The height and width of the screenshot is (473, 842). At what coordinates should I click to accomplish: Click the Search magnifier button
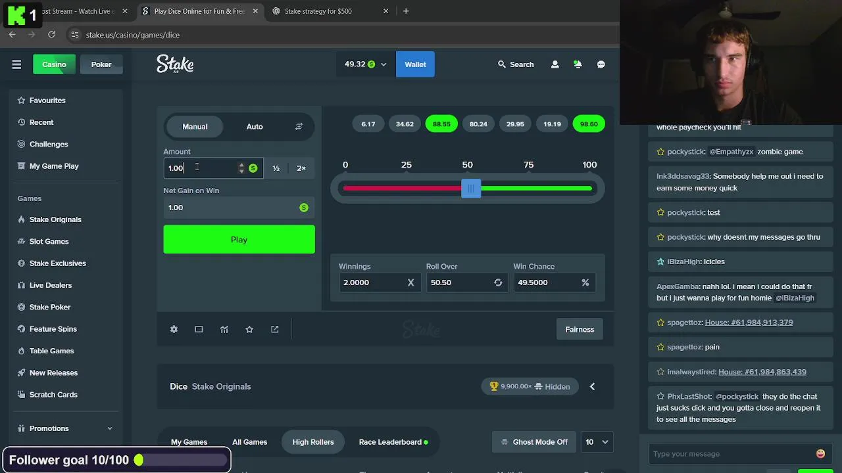tap(516, 64)
